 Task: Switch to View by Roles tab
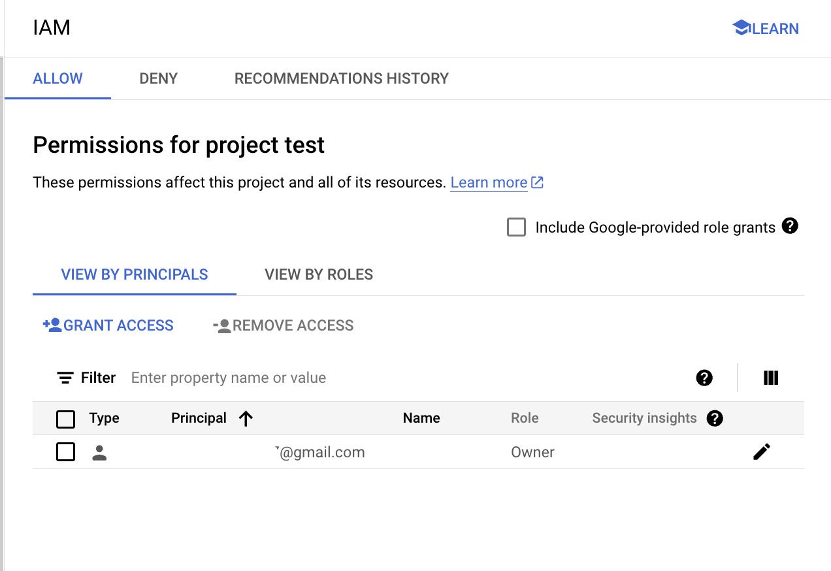pyautogui.click(x=319, y=274)
